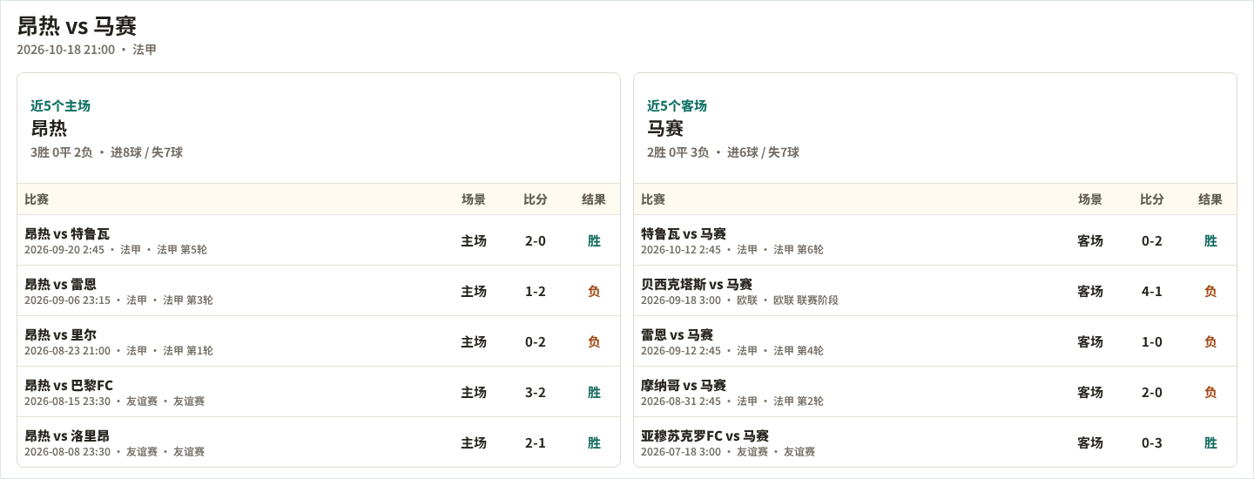Click the summary 2胜 0平 3负 进6球 / 失7球
1254x479 pixels.
[723, 152]
